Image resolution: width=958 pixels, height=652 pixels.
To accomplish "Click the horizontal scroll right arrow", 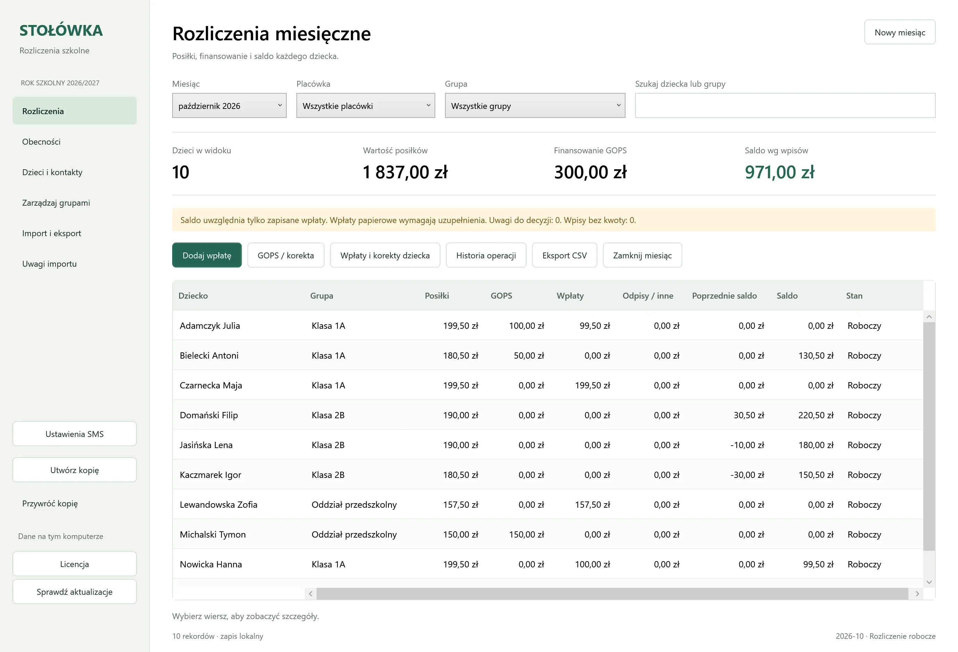I will [x=917, y=593].
